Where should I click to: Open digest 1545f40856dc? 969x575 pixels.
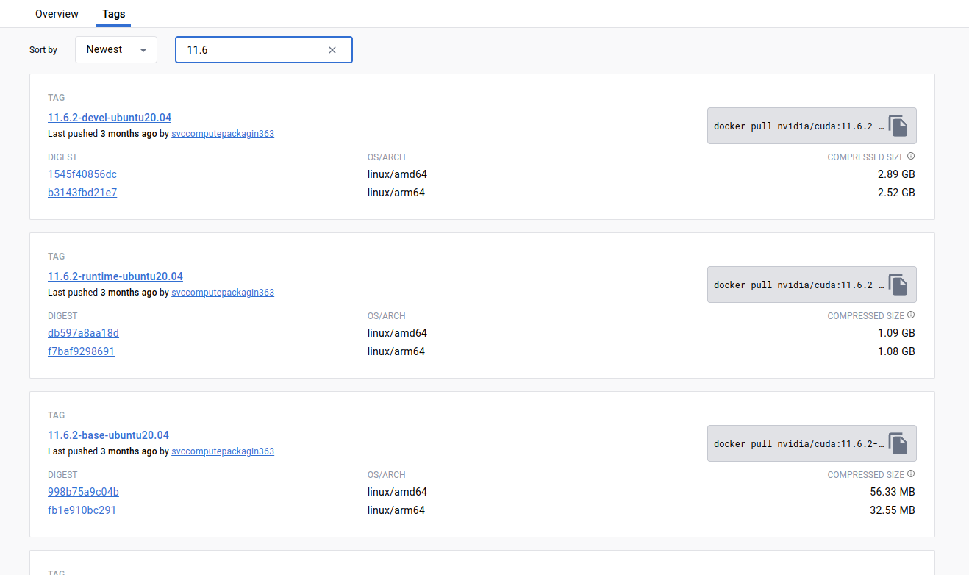click(x=82, y=174)
